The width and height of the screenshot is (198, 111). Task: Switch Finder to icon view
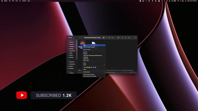click(x=104, y=38)
